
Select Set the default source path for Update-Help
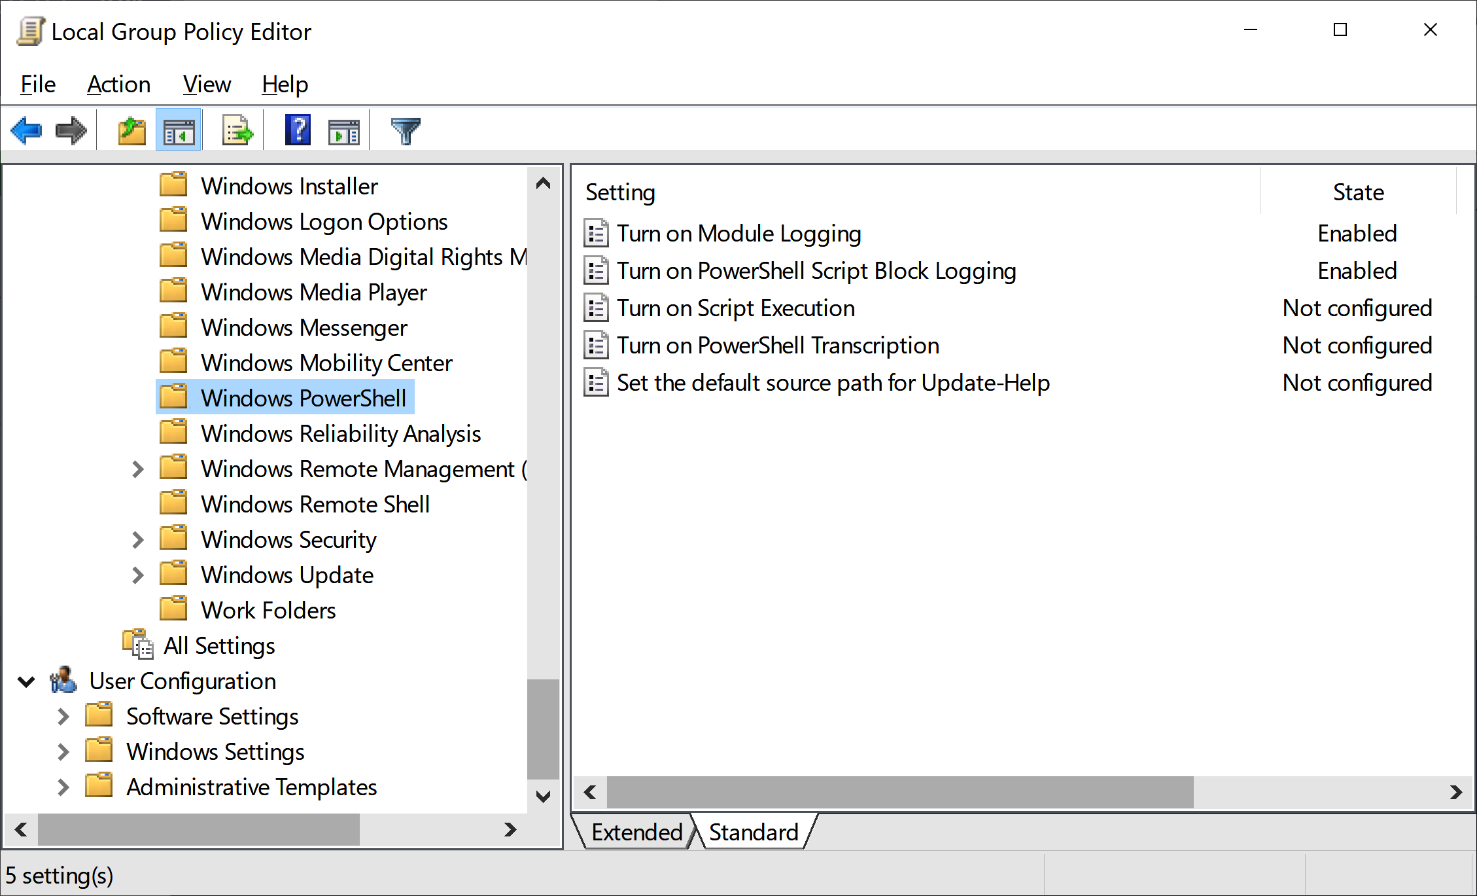[833, 383]
